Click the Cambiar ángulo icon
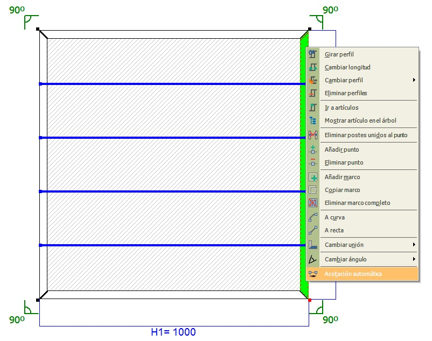The width and height of the screenshot is (432, 341). pos(313,259)
